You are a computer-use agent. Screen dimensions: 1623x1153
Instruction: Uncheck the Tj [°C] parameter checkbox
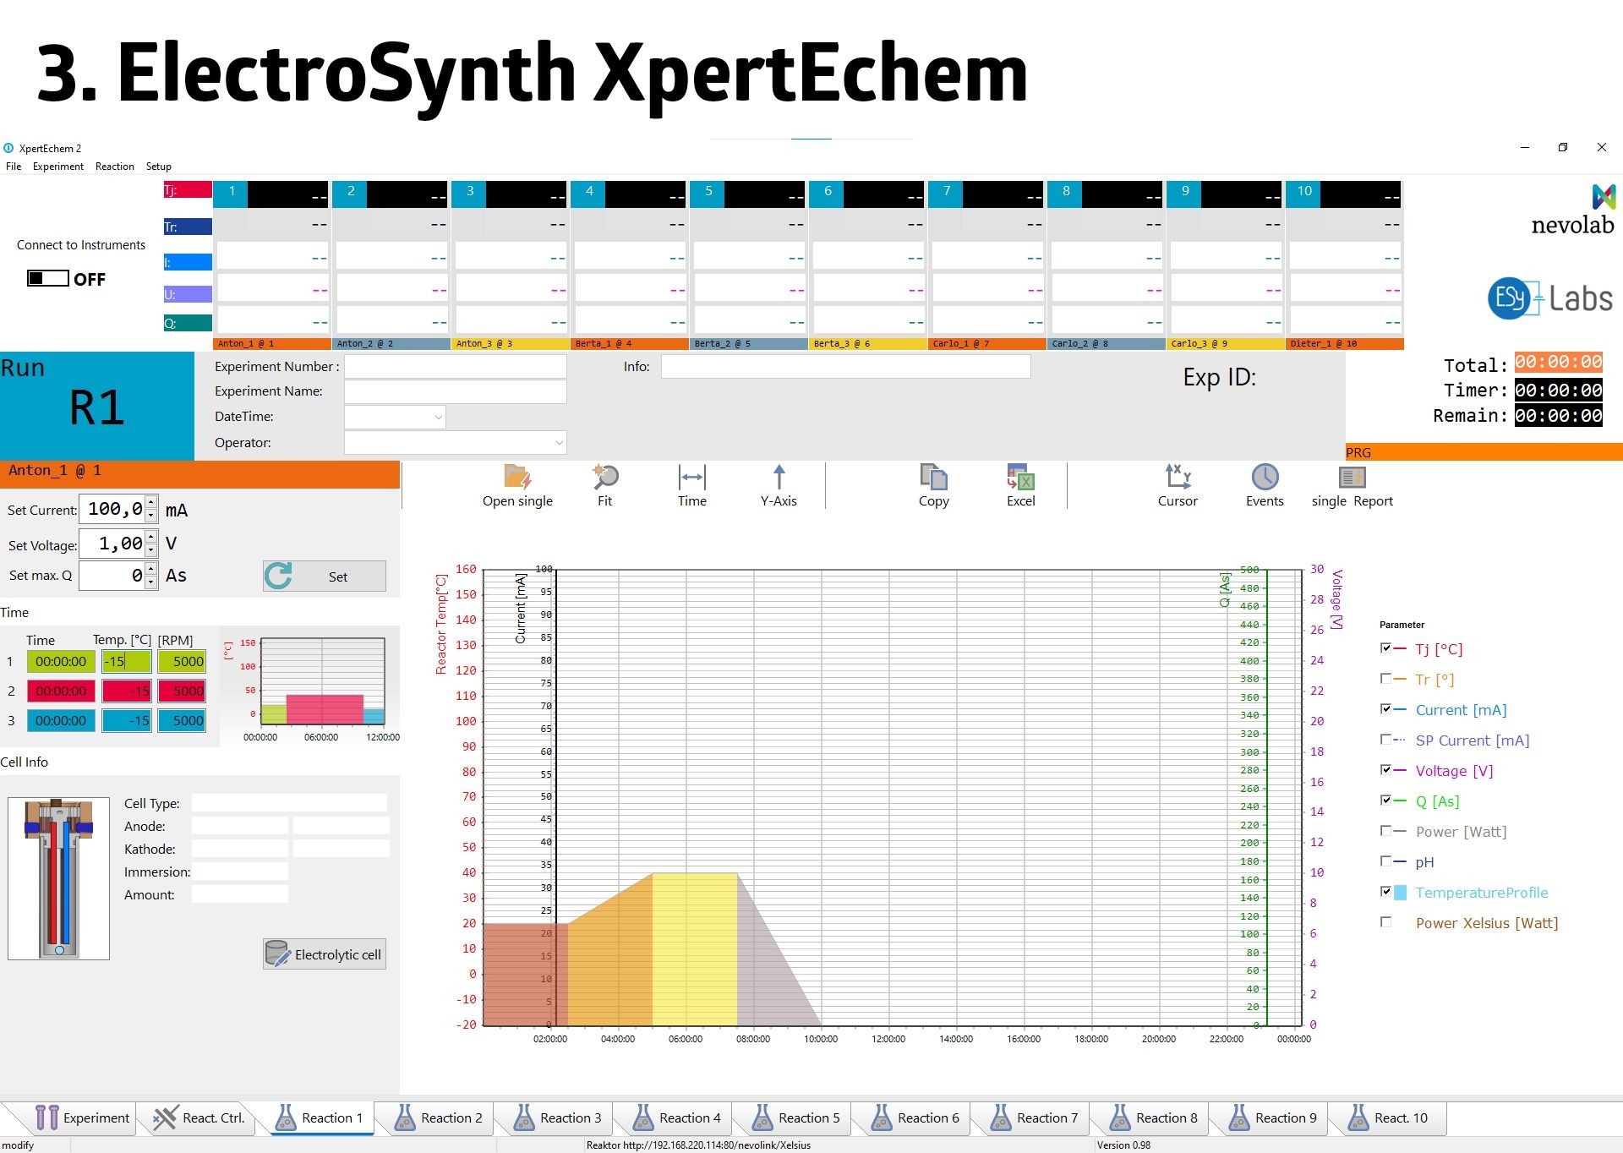(x=1385, y=648)
